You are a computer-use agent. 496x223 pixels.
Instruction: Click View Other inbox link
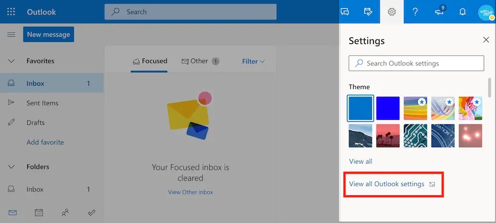pos(190,192)
